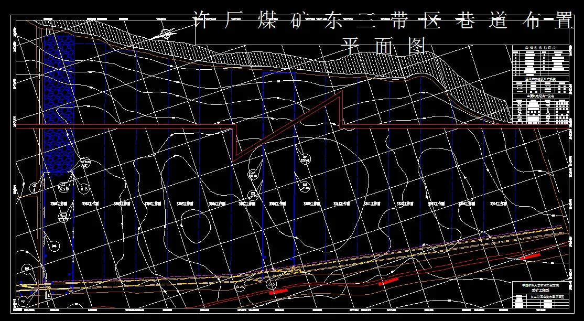This screenshot has width=584, height=321.
Task: Pick the 3314工作面 label
Action: [x=467, y=204]
